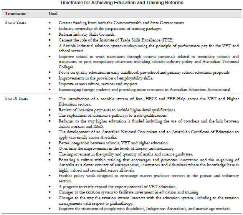Viewport: 243px width, 215px height.
Task: Click "The introduction of a sensible system of fees"
Action: coord(149,101)
